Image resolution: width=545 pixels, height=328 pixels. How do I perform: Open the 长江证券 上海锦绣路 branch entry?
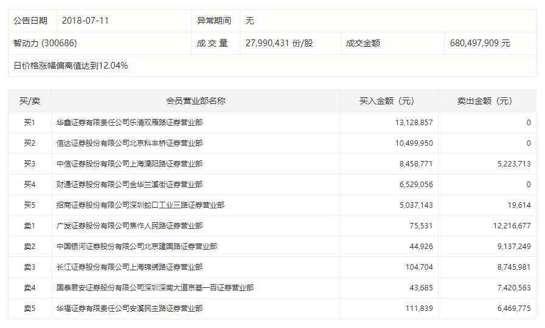point(129,267)
